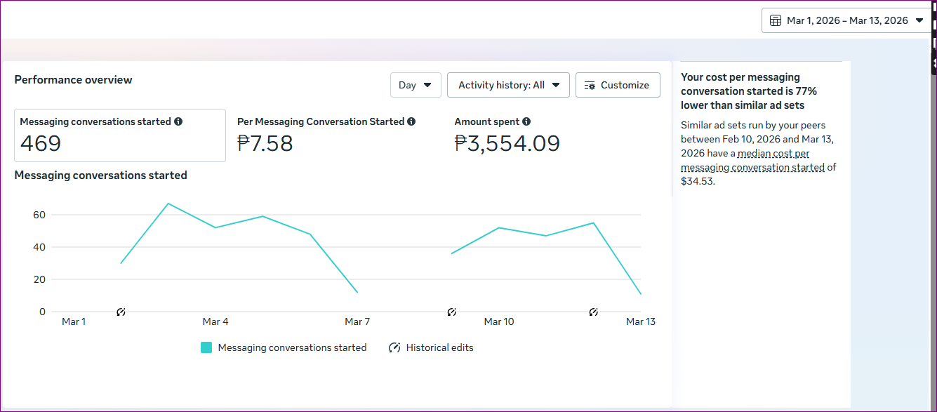This screenshot has height=412, width=937.
Task: Open the date range dropdown arrow
Action: (919, 20)
